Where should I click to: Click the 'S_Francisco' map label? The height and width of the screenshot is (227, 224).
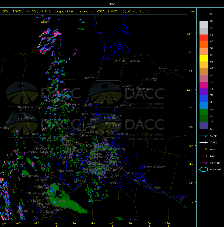tap(96, 102)
